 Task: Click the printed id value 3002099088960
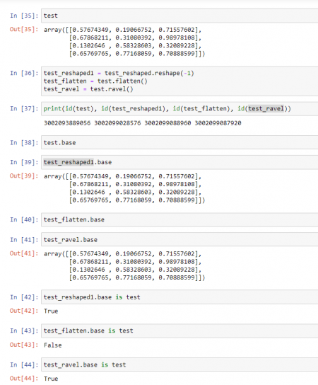tap(167, 123)
